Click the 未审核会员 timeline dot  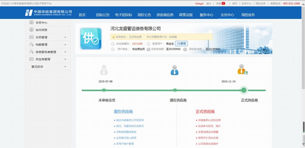tap(104, 90)
